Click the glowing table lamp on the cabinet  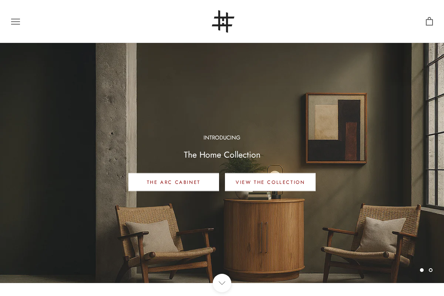tap(275, 182)
